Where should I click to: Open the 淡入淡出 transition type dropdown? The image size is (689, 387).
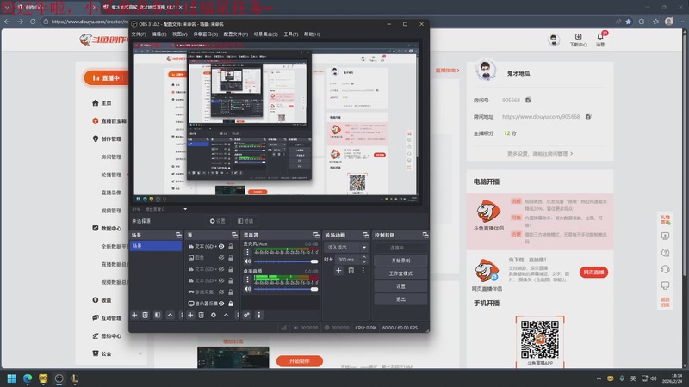[346, 248]
